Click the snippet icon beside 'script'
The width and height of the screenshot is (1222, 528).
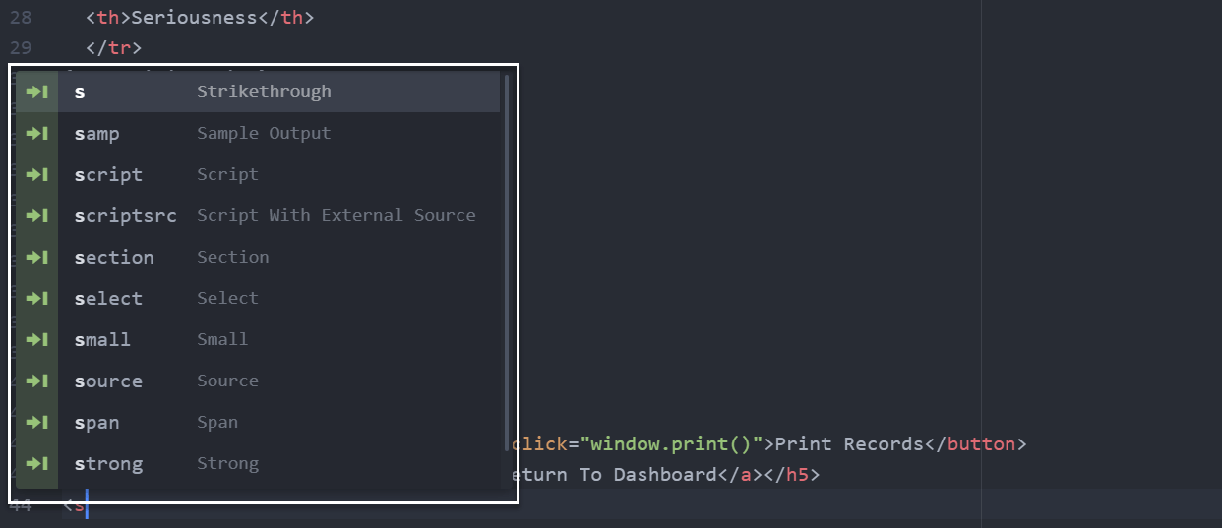click(x=37, y=174)
